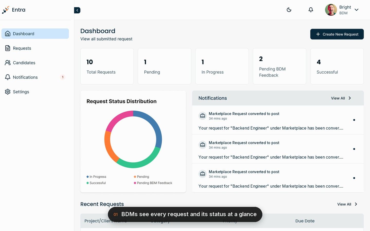
Task: Open Dashboard in the sidebar
Action: [35, 34]
